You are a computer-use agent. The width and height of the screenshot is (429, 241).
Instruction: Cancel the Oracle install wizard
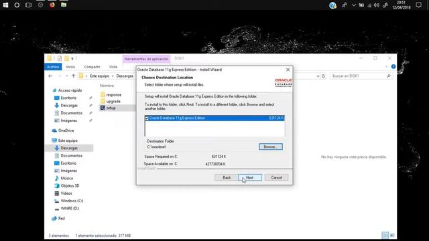pyautogui.click(x=276, y=177)
